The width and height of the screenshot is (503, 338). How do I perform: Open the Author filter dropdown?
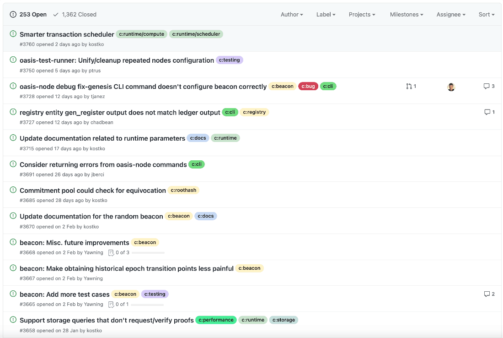tap(292, 15)
